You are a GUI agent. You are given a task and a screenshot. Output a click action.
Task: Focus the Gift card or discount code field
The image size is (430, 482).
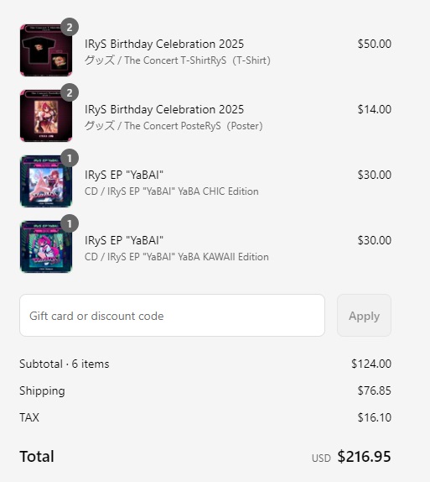[172, 316]
